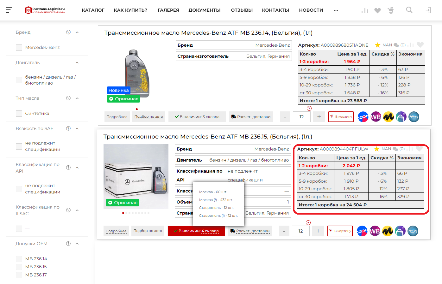Open the ГАЛЕРЕЯ menu item
Image resolution: width=442 pixels, height=284 pixels.
(x=168, y=10)
